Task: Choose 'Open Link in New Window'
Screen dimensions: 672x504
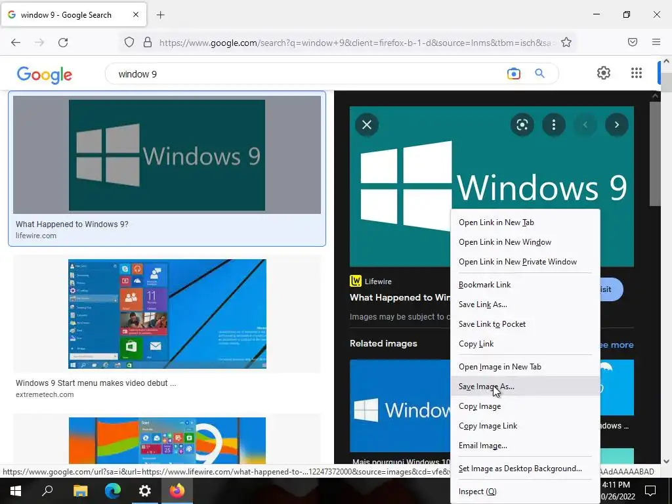Action: pyautogui.click(x=525, y=242)
